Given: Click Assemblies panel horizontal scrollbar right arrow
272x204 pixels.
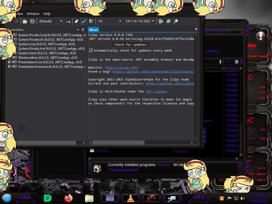Looking at the screenshot, I should [x=84, y=143].
